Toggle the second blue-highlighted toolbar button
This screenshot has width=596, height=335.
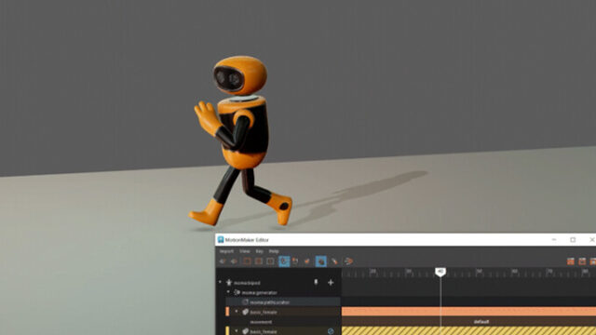pos(320,261)
